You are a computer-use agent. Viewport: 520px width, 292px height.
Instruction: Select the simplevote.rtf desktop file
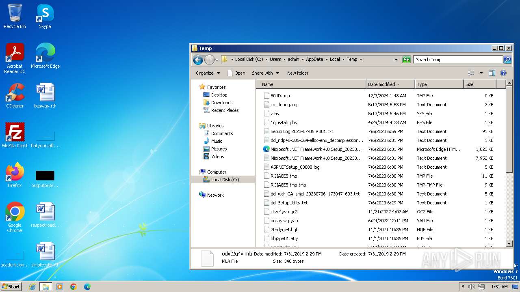click(x=45, y=254)
